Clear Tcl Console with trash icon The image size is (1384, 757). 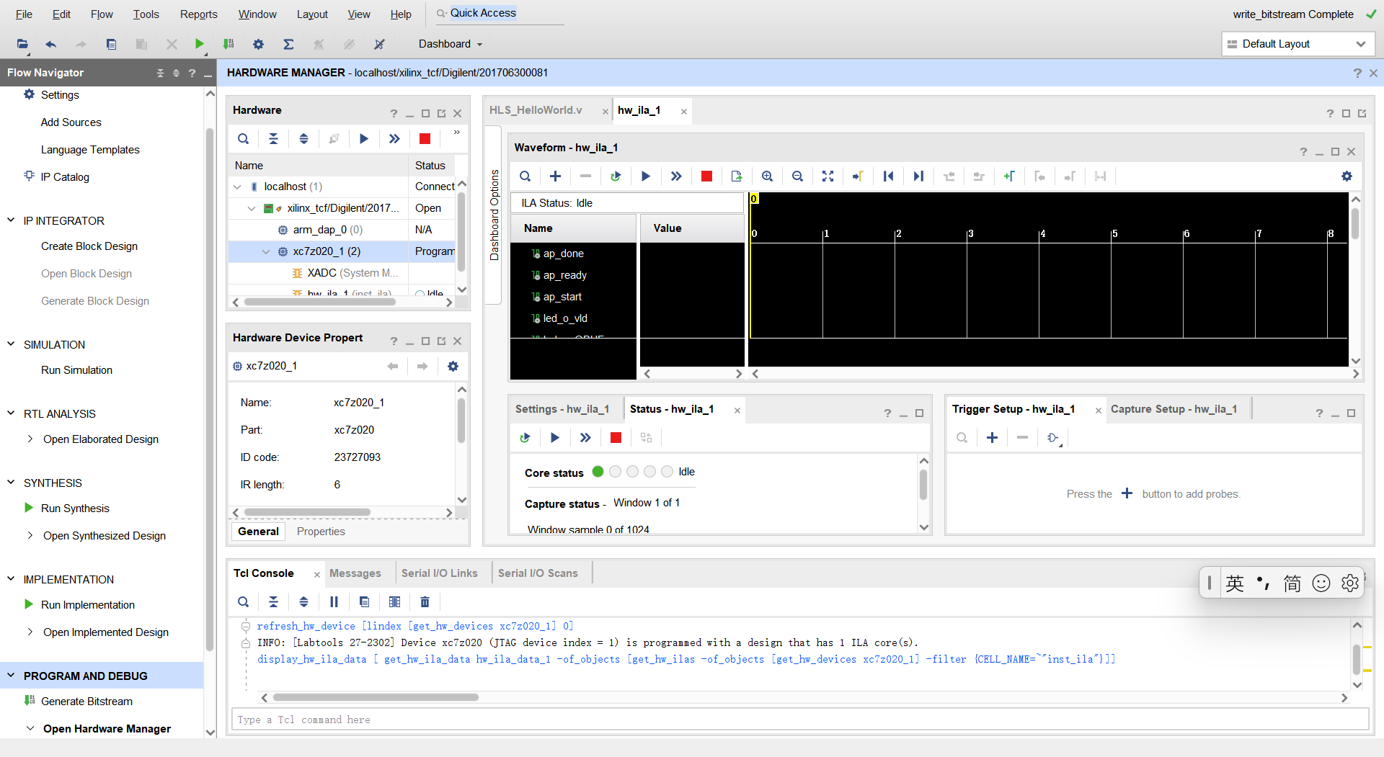click(x=425, y=602)
